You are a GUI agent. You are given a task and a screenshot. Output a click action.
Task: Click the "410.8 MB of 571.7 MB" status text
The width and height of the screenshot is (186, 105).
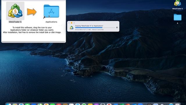pos(89,29)
